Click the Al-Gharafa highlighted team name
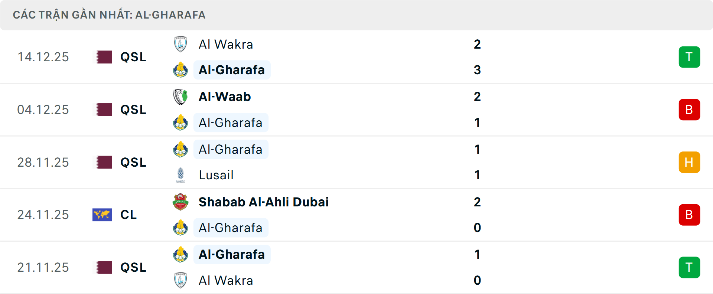The image size is (713, 294). (232, 70)
